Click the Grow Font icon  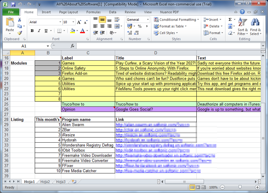79,22
